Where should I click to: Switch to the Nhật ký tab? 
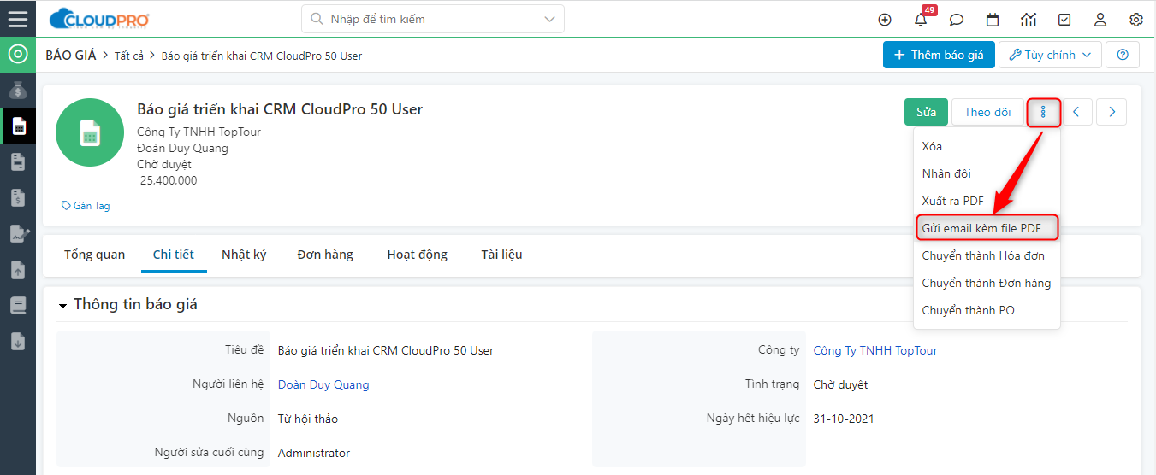coord(244,255)
